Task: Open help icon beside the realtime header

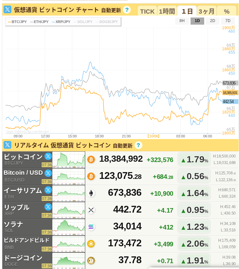Action: point(139,145)
